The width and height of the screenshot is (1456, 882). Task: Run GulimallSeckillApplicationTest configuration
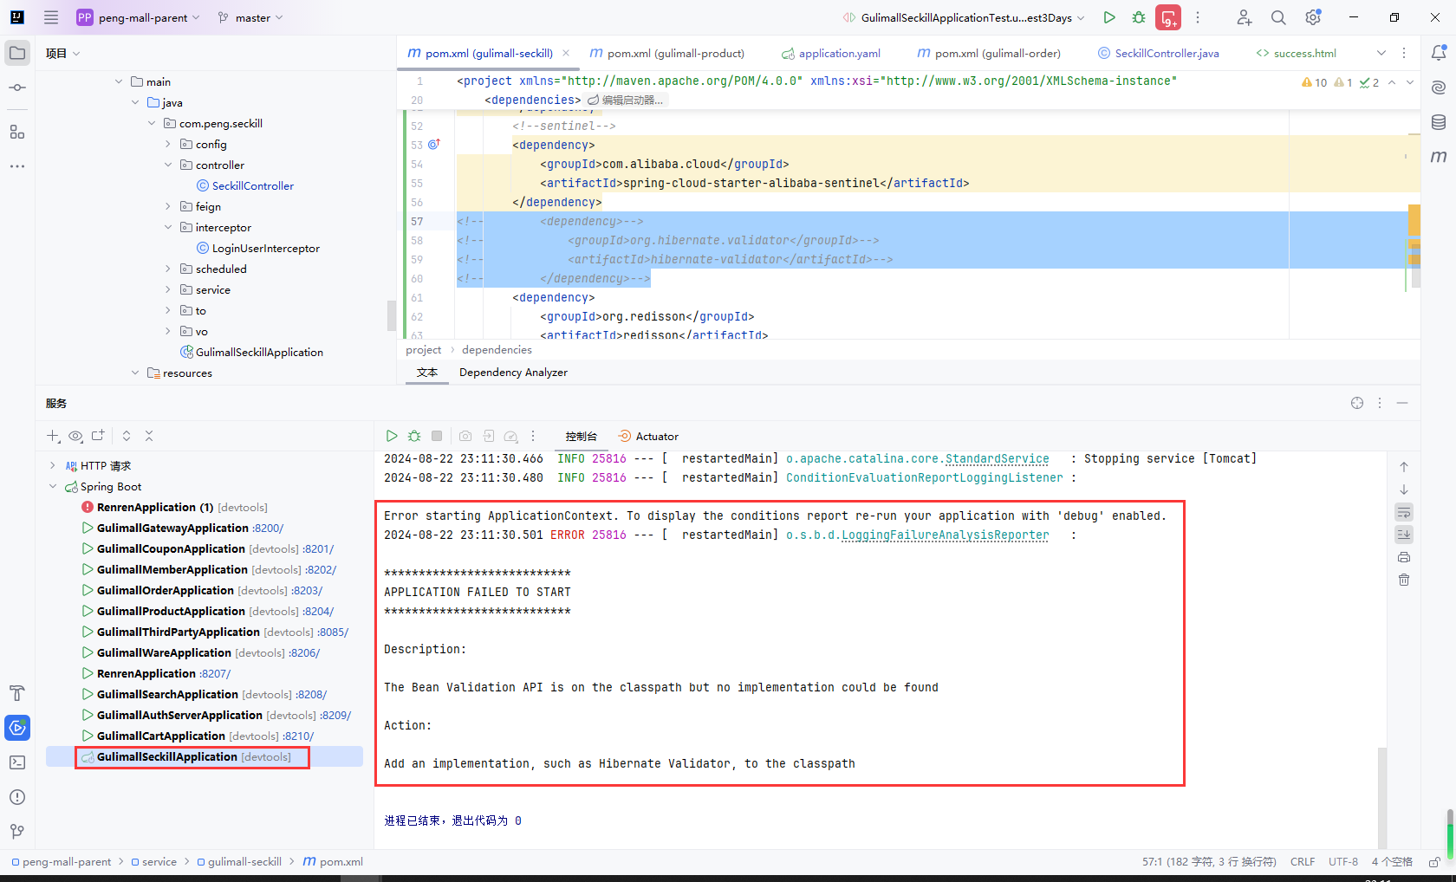click(1109, 17)
